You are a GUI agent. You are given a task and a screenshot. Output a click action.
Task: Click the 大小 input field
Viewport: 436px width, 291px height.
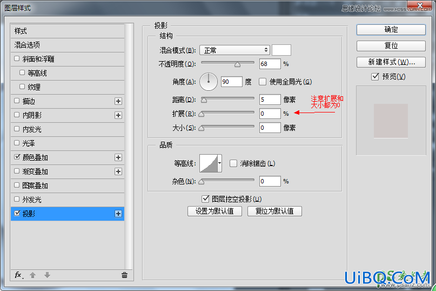[x=270, y=128]
